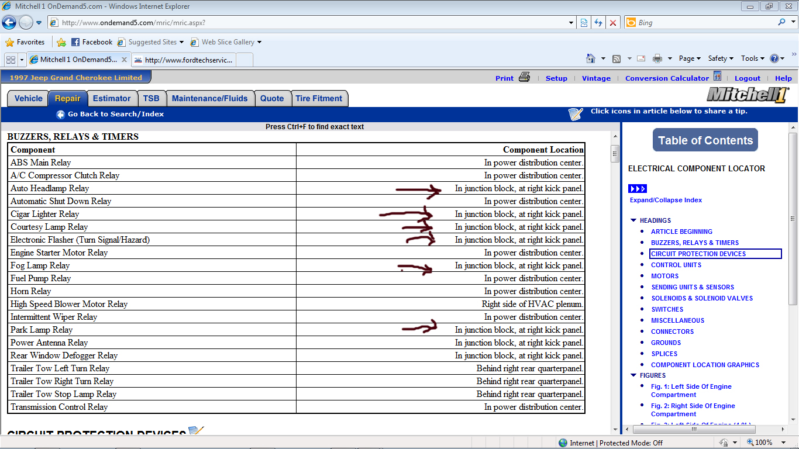Click the Facebook favorites link
The height and width of the screenshot is (449, 799).
tap(92, 42)
